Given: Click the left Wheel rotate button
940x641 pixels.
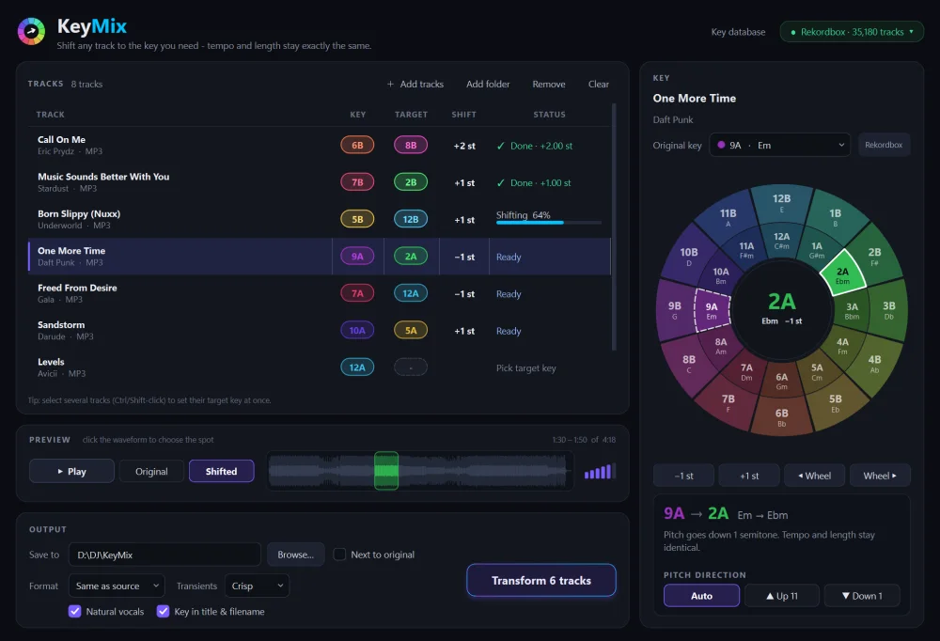Looking at the screenshot, I should [814, 476].
